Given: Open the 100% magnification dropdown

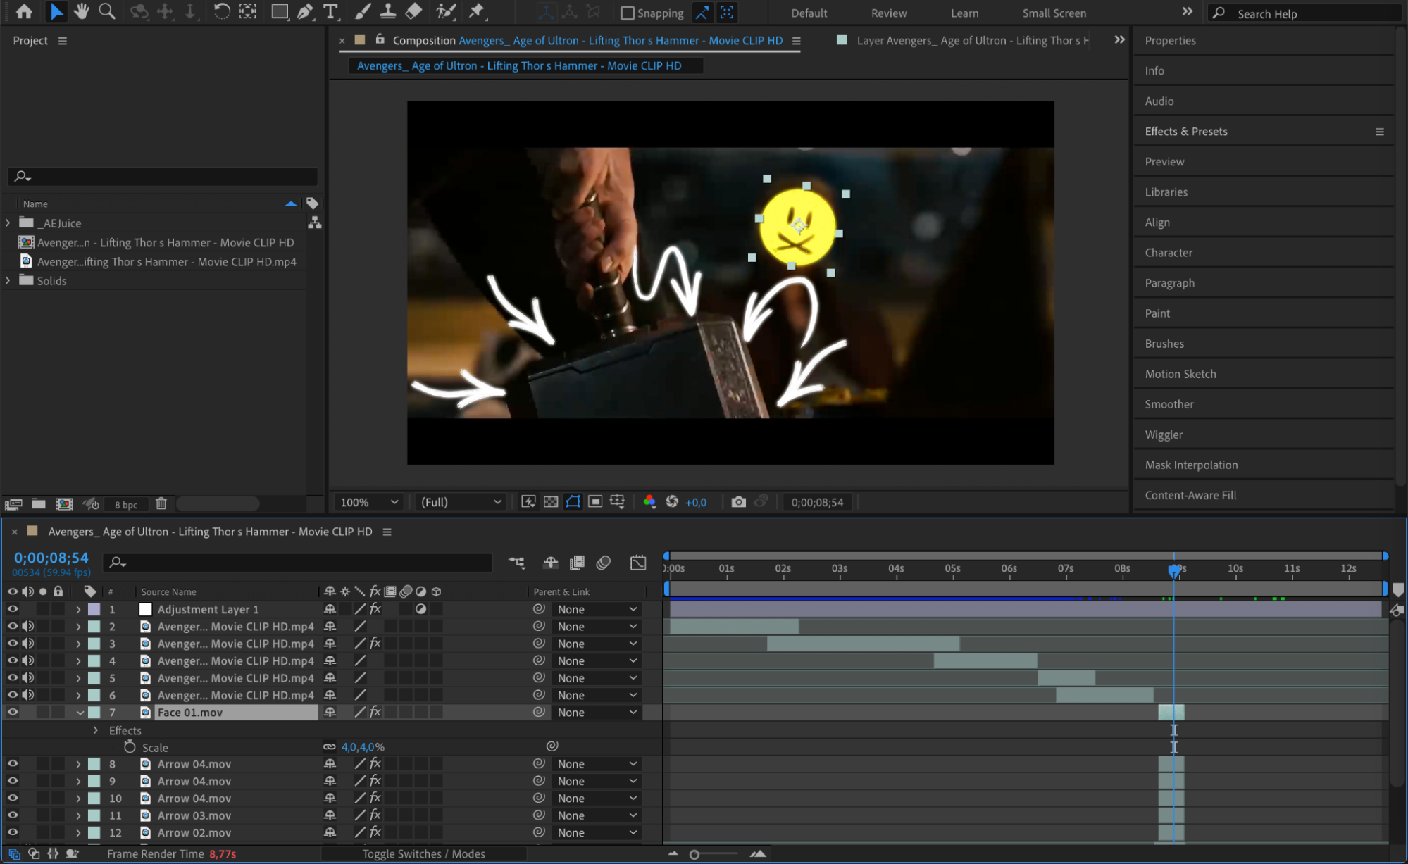Looking at the screenshot, I should pos(369,502).
